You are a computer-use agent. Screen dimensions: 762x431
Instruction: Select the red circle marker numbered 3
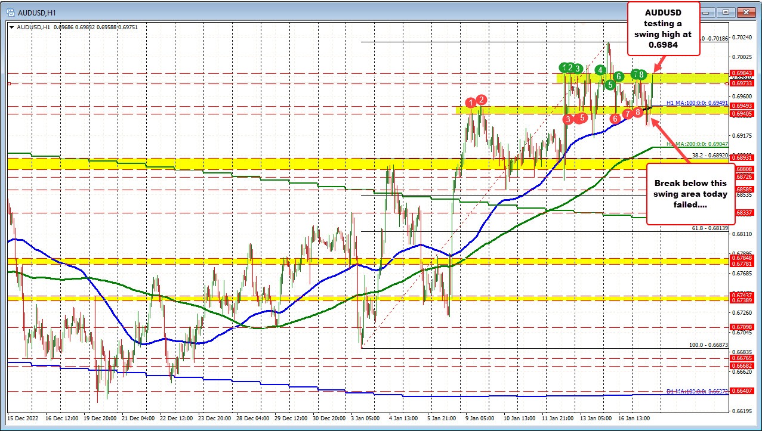coord(568,119)
